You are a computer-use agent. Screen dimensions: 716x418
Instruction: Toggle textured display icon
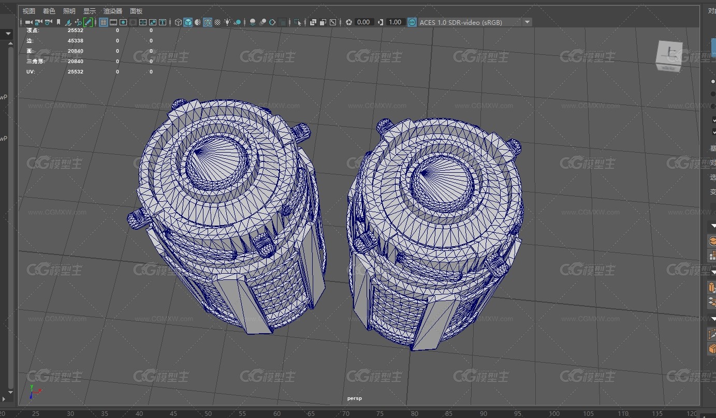(x=217, y=22)
